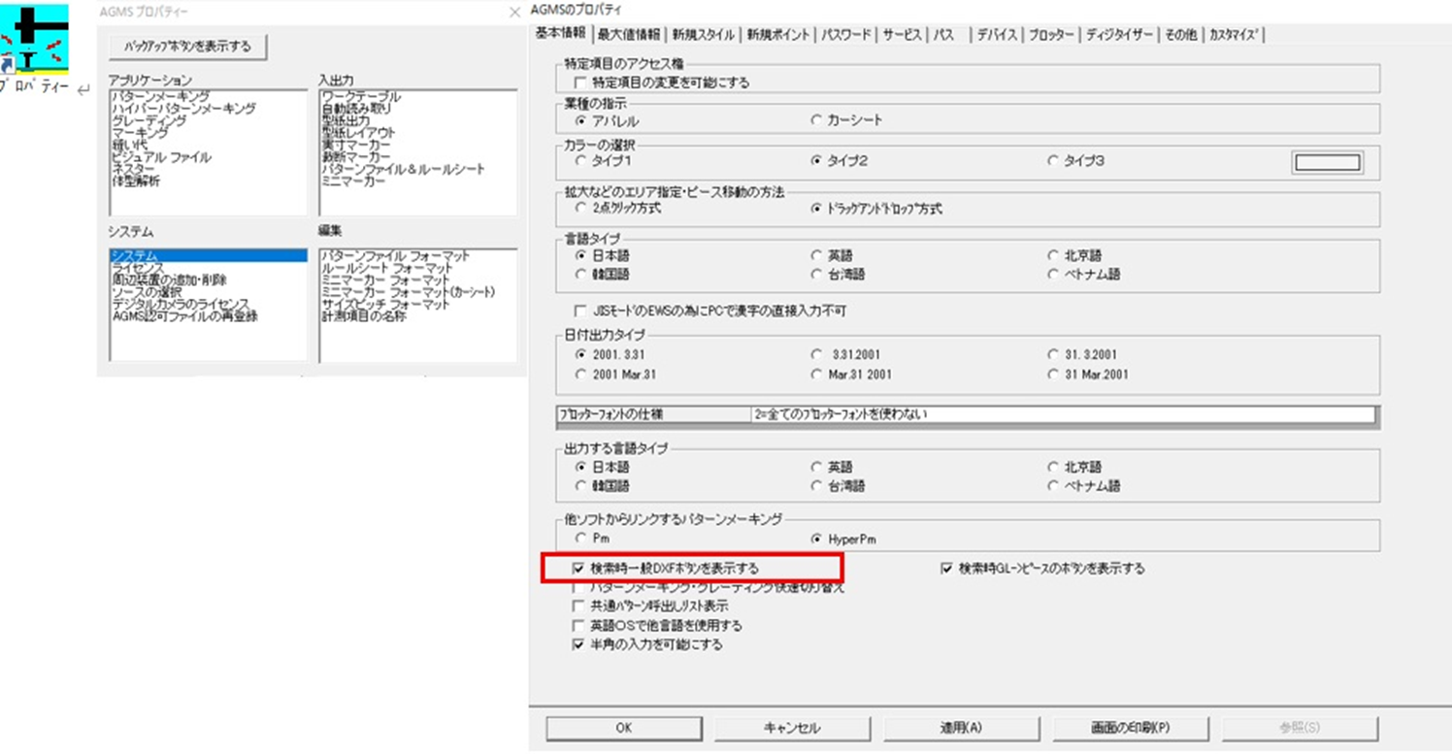
Task: Close the left AGMS プロパティー window
Action: (515, 13)
